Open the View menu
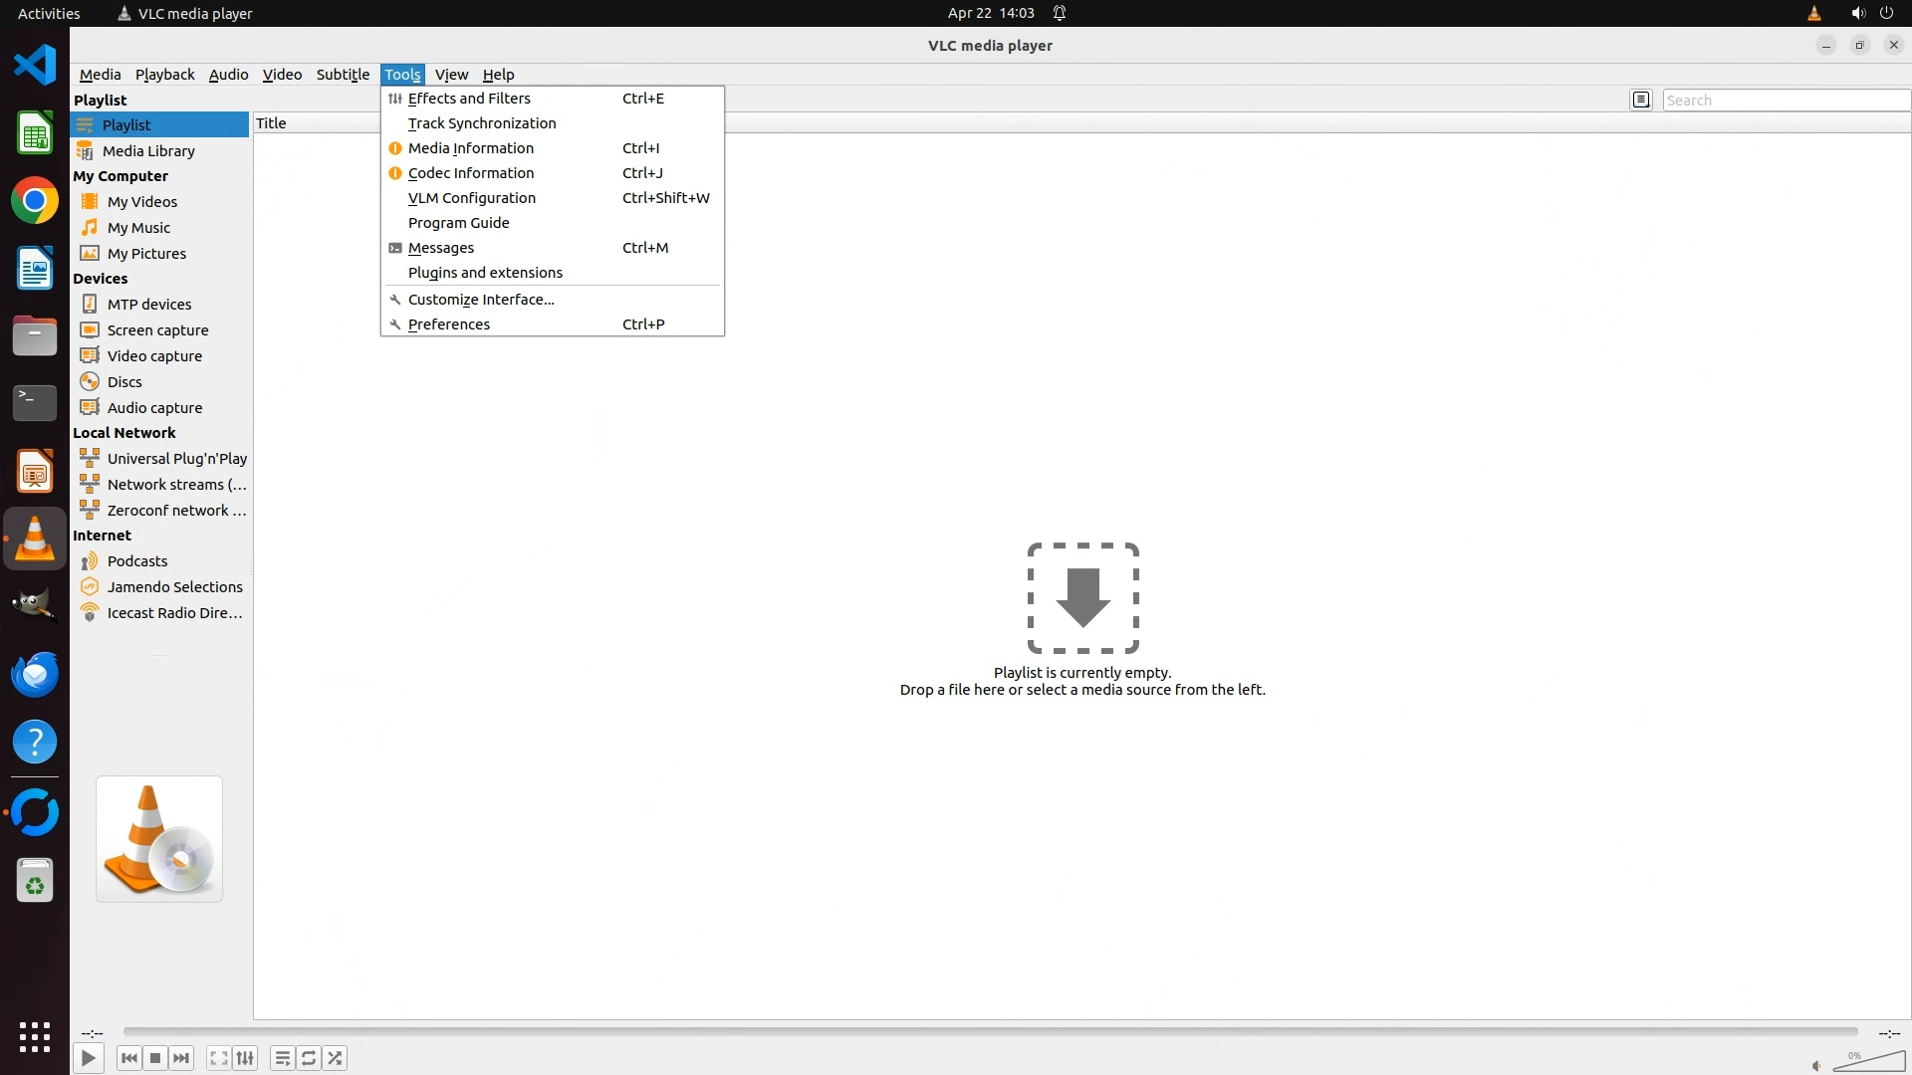Screen dimensions: 1912x1075 451,75
